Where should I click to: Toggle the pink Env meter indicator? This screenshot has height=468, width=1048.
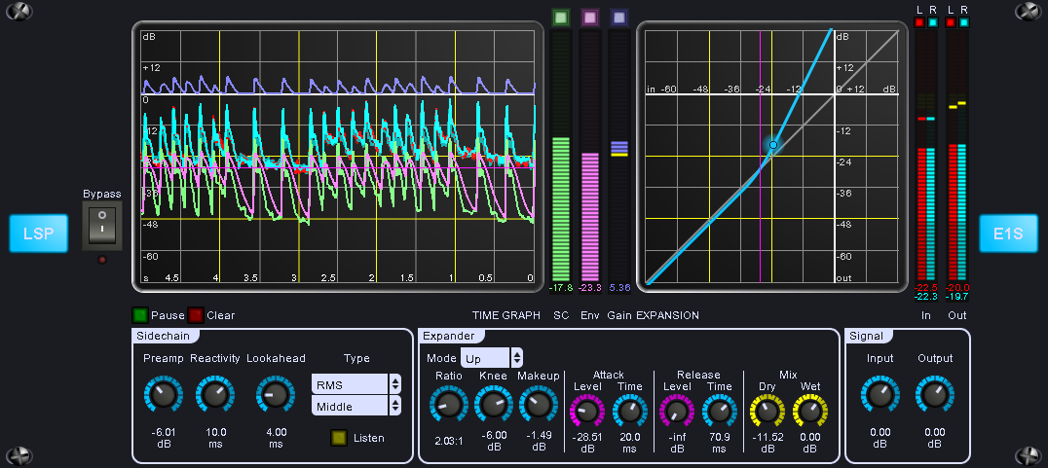click(589, 18)
